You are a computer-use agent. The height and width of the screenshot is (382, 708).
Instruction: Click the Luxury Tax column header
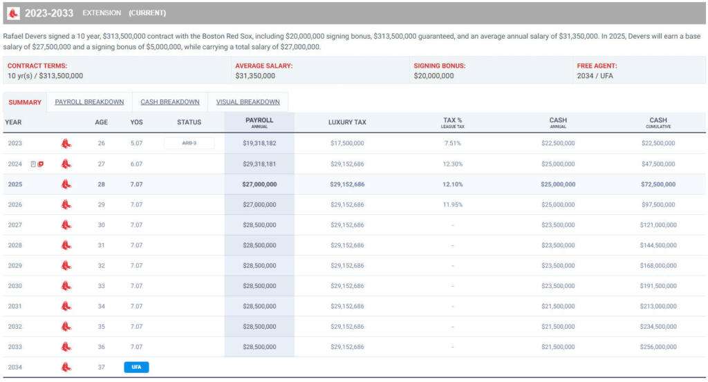click(347, 122)
